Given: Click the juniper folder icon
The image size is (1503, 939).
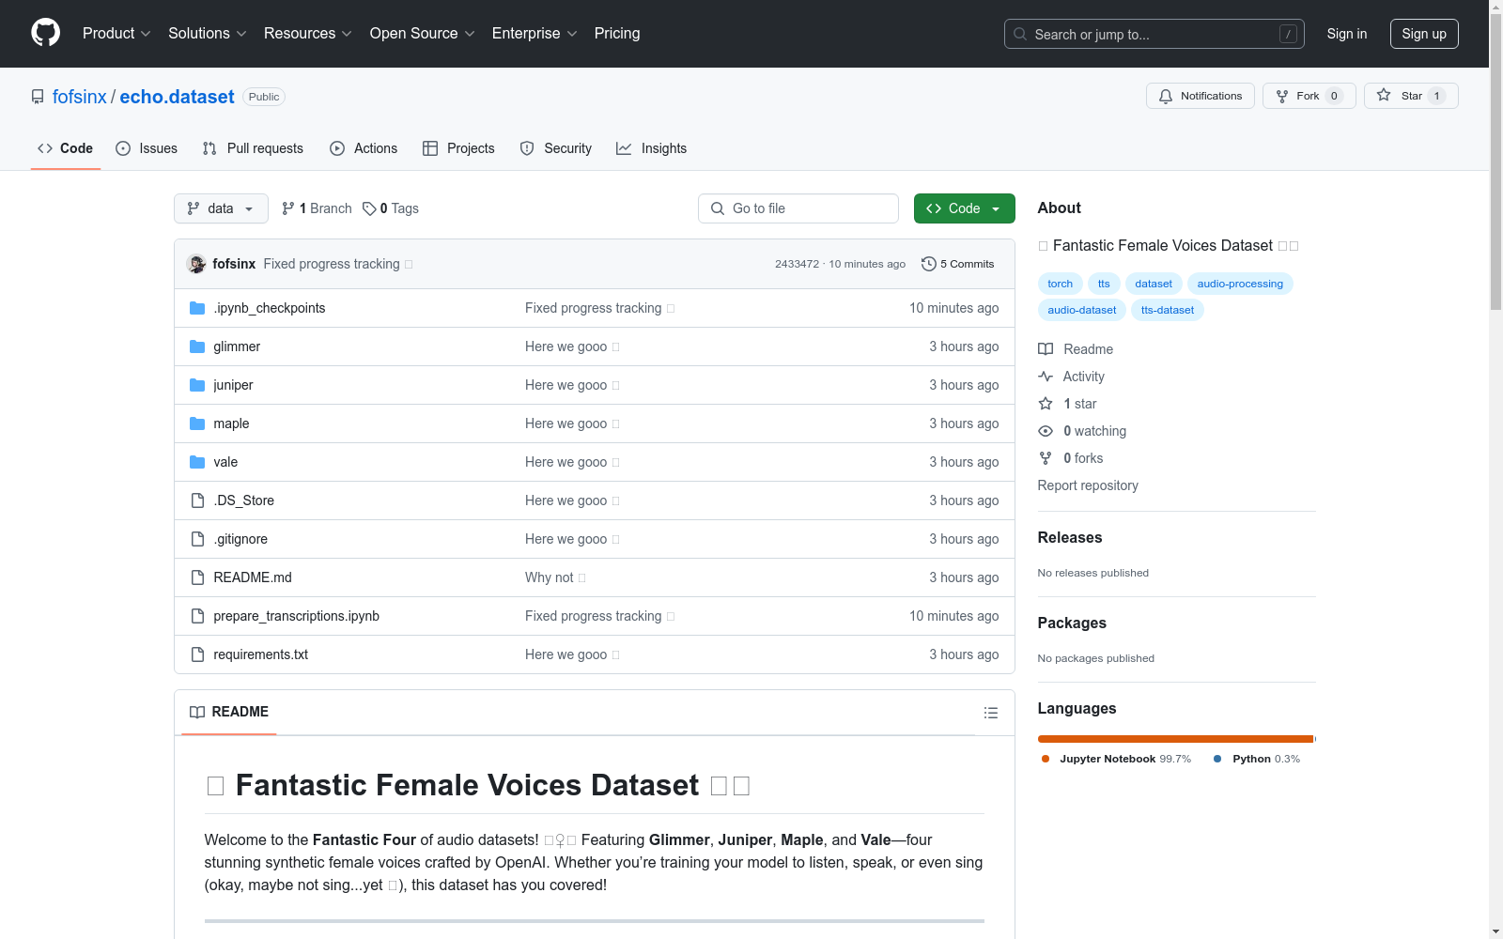Looking at the screenshot, I should click(197, 385).
